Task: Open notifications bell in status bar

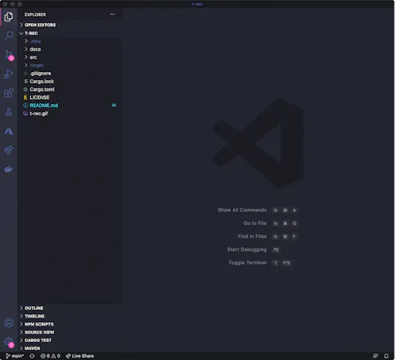Action: click(x=387, y=356)
